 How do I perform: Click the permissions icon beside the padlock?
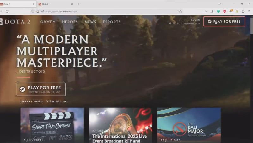[x=42, y=11]
